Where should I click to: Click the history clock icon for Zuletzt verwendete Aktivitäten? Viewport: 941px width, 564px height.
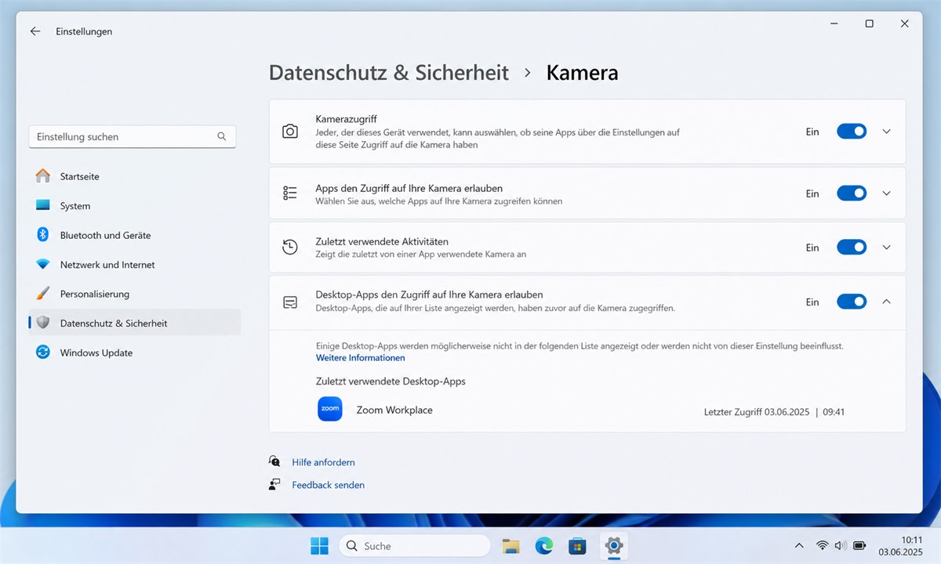click(x=290, y=248)
